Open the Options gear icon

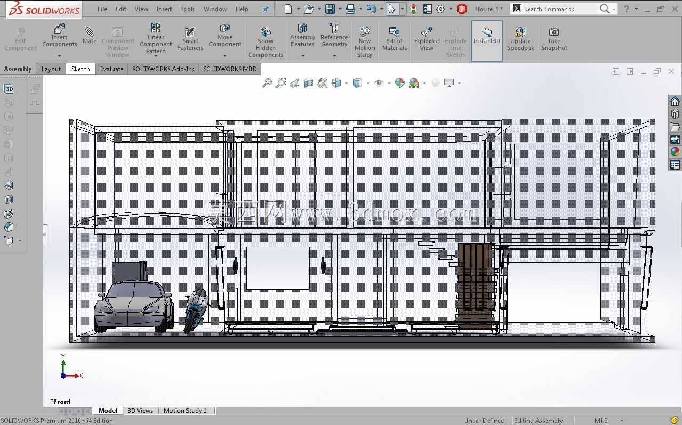click(441, 9)
